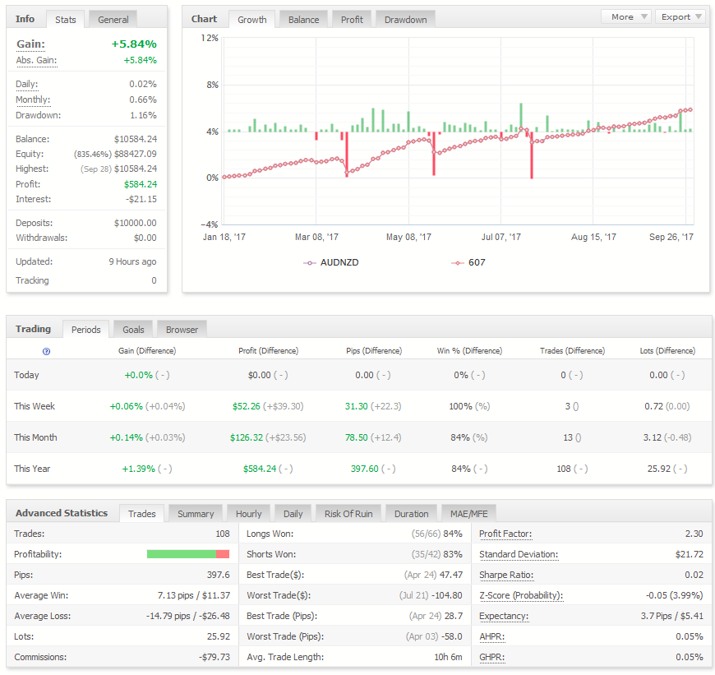Click the last growth chart data point
This screenshot has width=715, height=675.
pos(690,109)
